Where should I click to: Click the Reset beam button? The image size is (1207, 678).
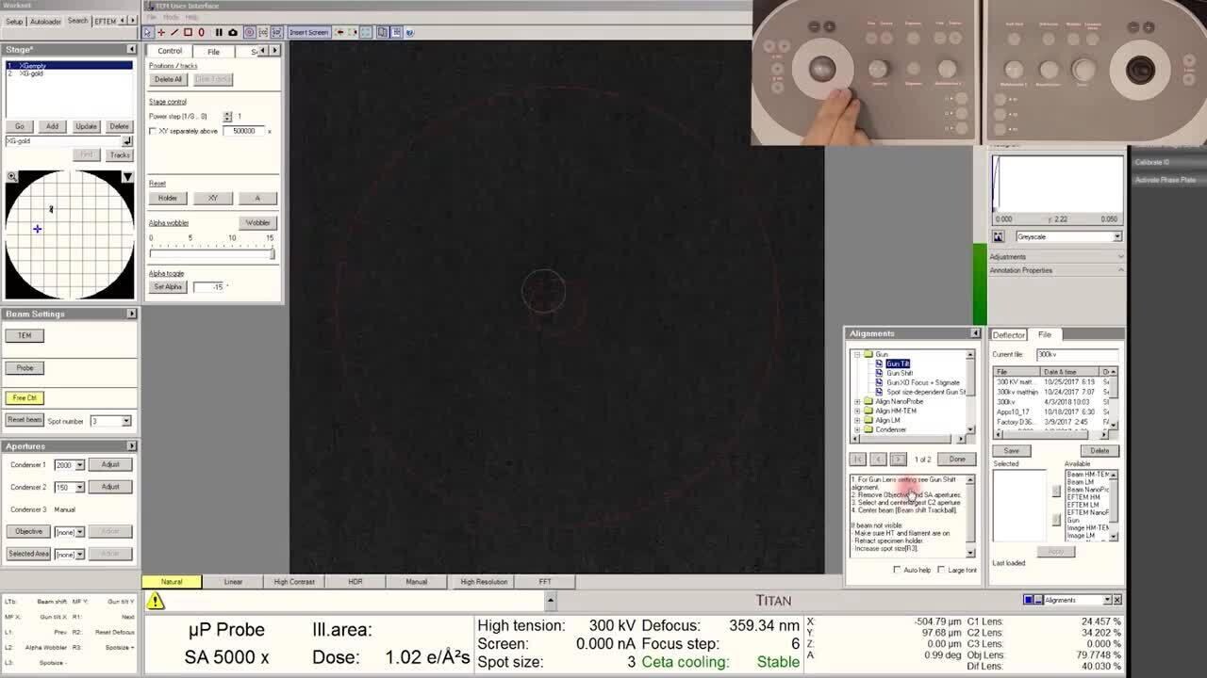click(25, 420)
